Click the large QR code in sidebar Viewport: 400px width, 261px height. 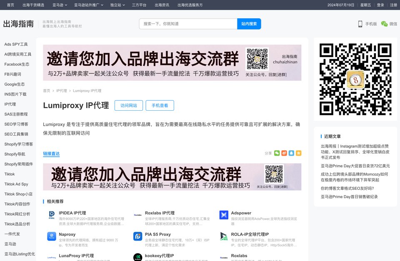pos(355,79)
